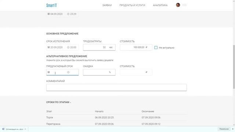Click the Начало column header
Viewport: 235px width, 132px height.
click(99, 111)
